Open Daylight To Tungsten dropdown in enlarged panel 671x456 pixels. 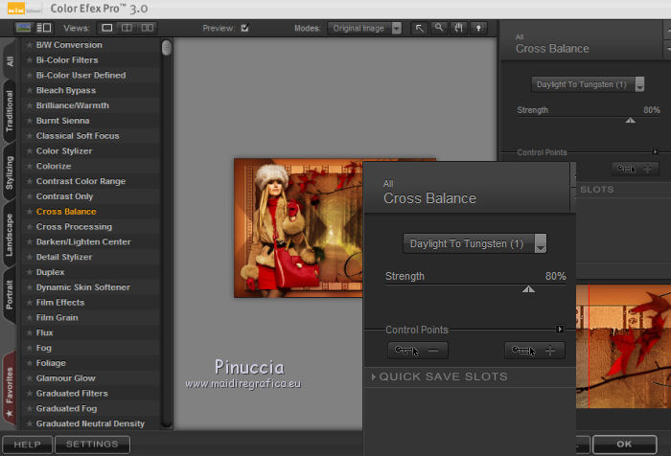click(474, 243)
